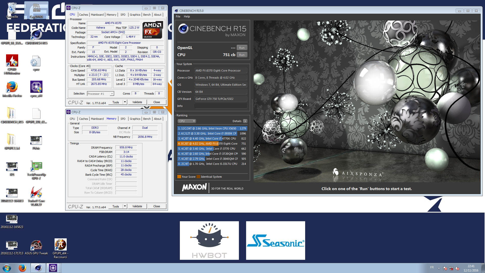Viewport: 485px width, 273px height.
Task: Click Validate in the top CPU-Z window
Action: click(137, 102)
